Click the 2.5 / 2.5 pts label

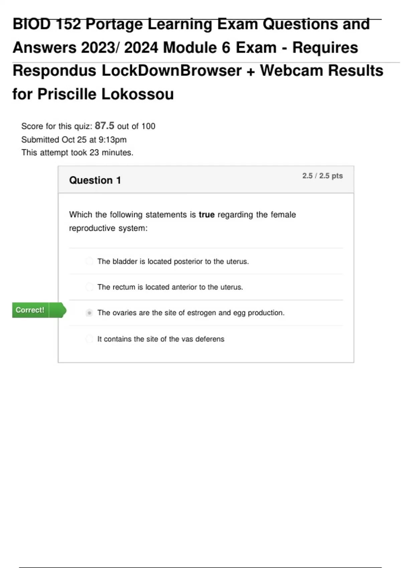(x=322, y=176)
